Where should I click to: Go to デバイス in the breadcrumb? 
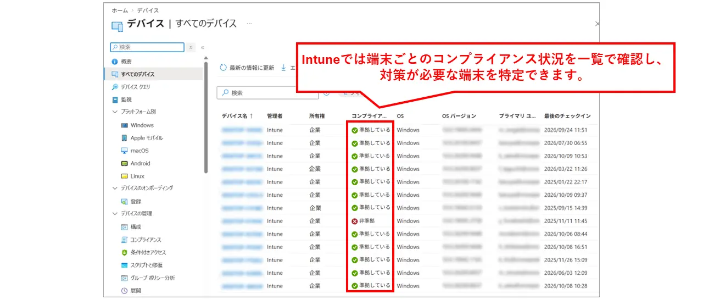148,10
